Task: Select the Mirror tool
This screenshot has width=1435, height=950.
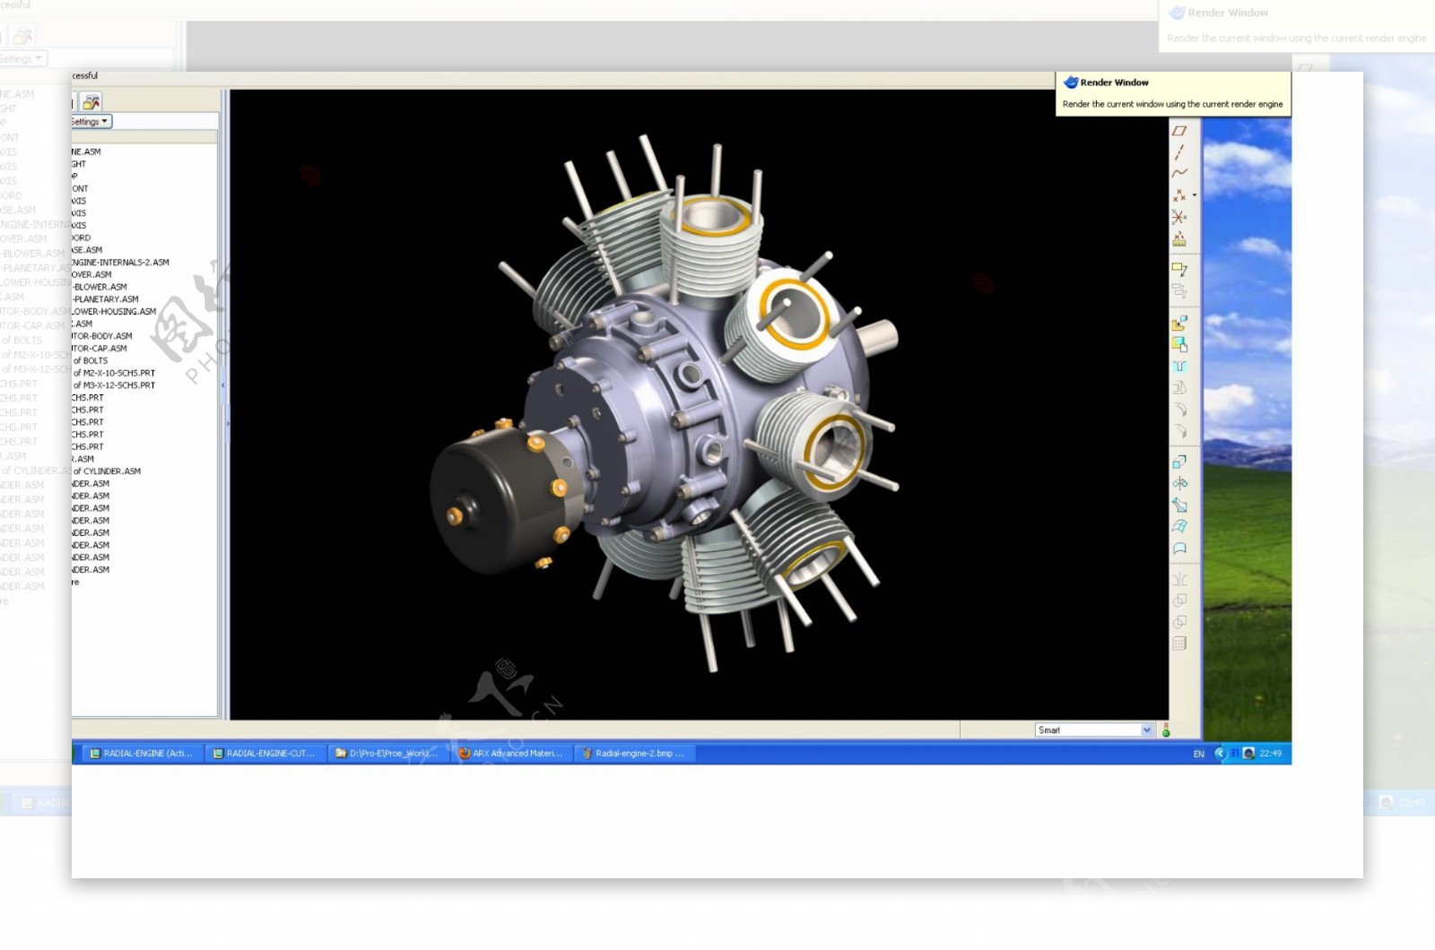Action: (1179, 579)
